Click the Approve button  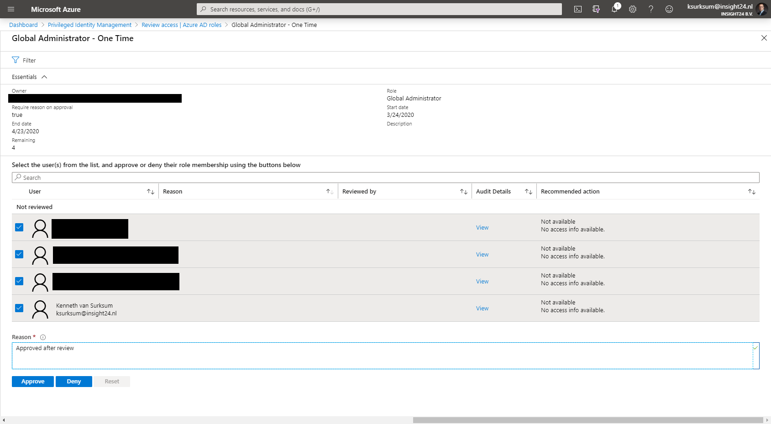coord(33,382)
